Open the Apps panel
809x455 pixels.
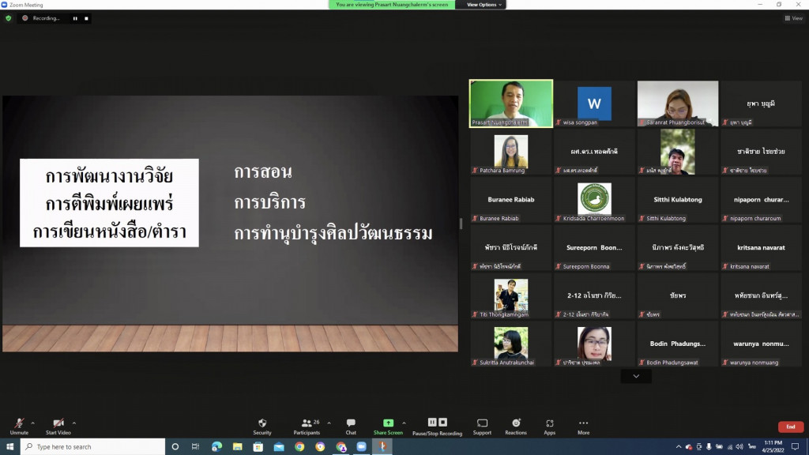point(550,426)
